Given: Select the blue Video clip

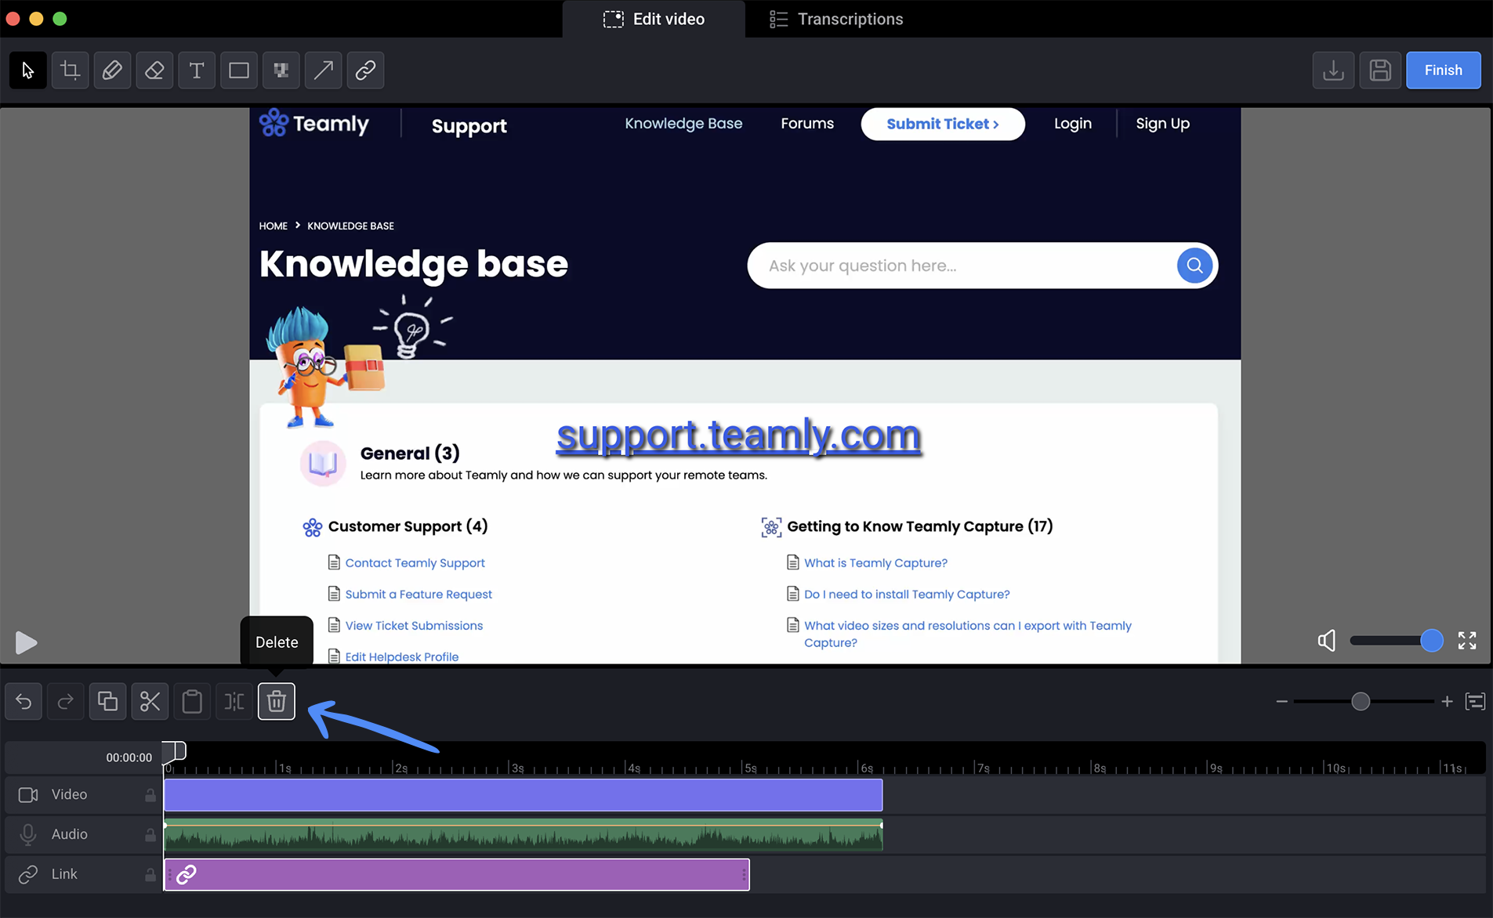Looking at the screenshot, I should (x=524, y=794).
